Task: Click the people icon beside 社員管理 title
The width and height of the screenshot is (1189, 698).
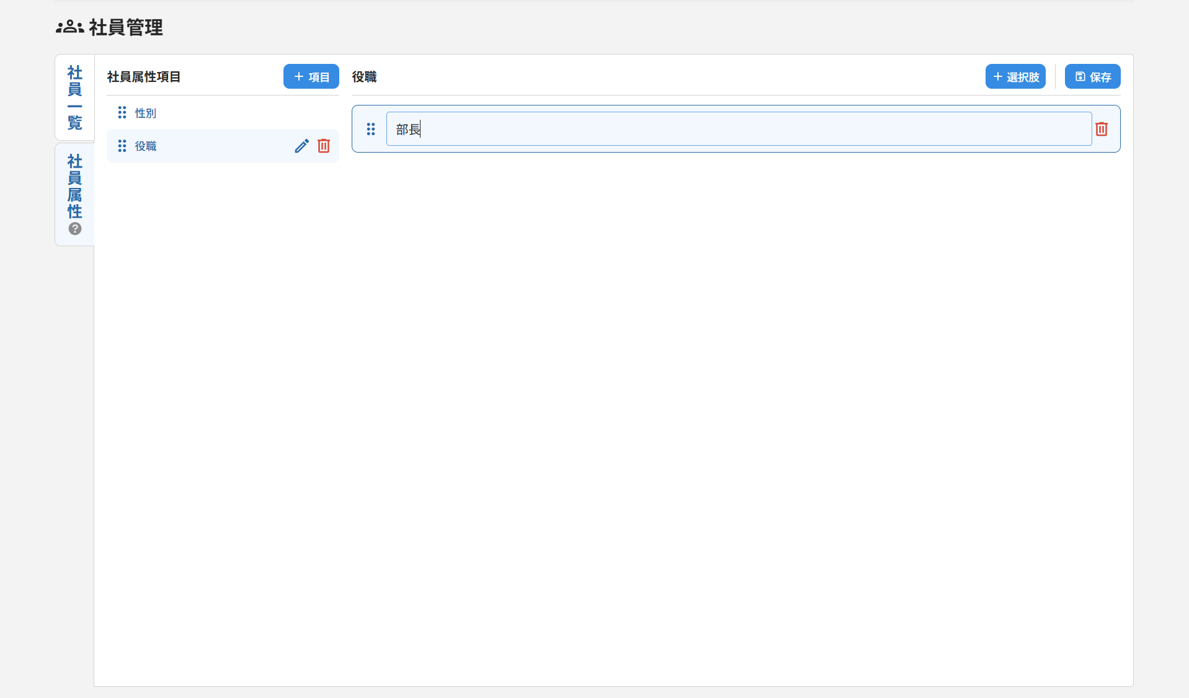Action: (69, 27)
